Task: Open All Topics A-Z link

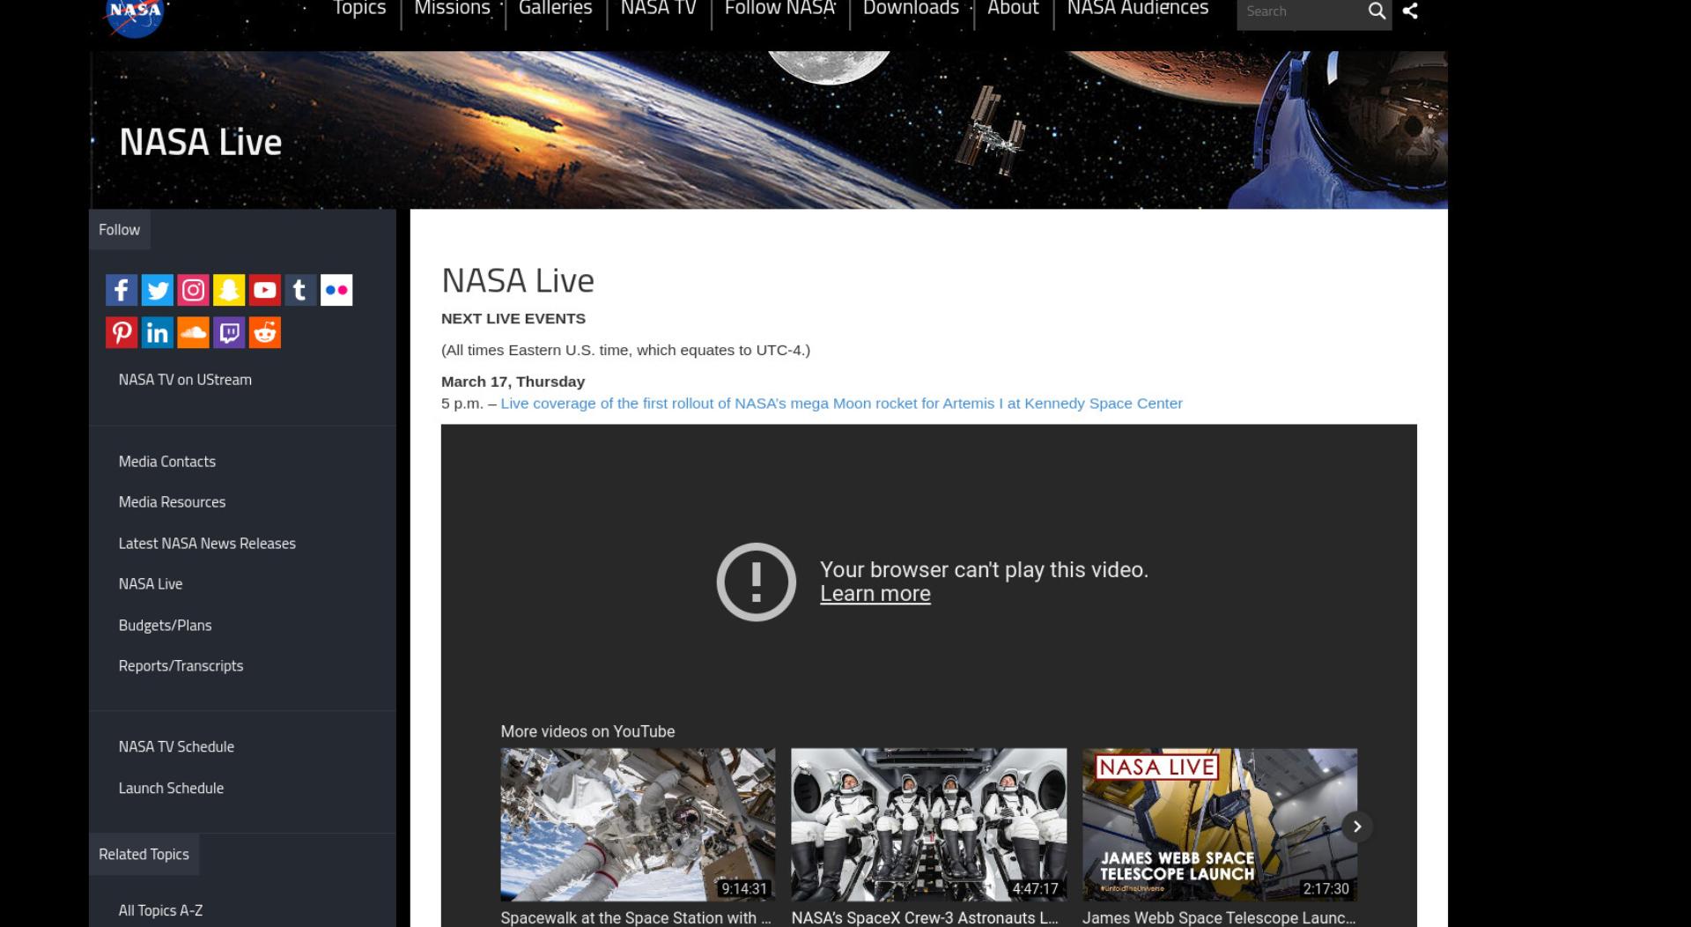Action: [x=160, y=911]
